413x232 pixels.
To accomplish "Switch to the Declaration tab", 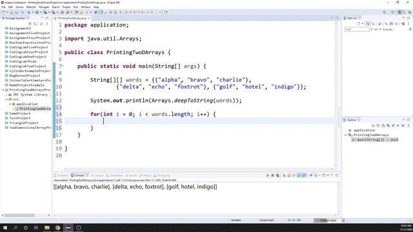I will [x=115, y=175].
